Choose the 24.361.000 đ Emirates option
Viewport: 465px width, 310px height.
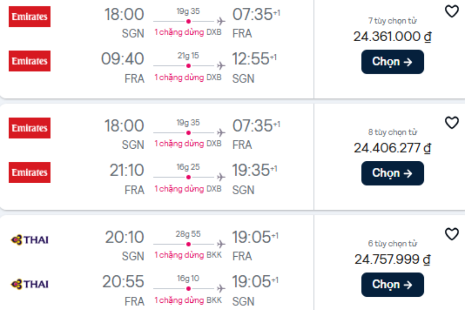(392, 62)
